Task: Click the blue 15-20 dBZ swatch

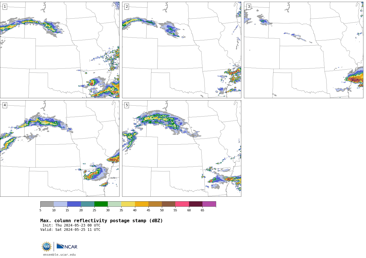Action: pyautogui.click(x=74, y=204)
